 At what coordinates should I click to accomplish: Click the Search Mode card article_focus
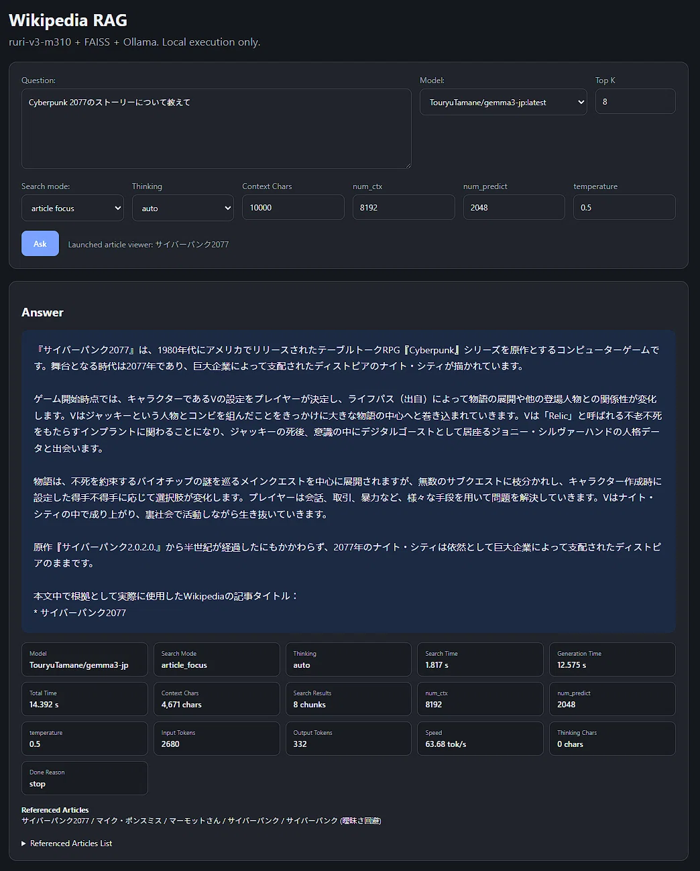tap(217, 660)
